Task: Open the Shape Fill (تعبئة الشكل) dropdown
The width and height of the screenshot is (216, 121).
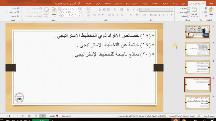Action: (x=34, y=9)
